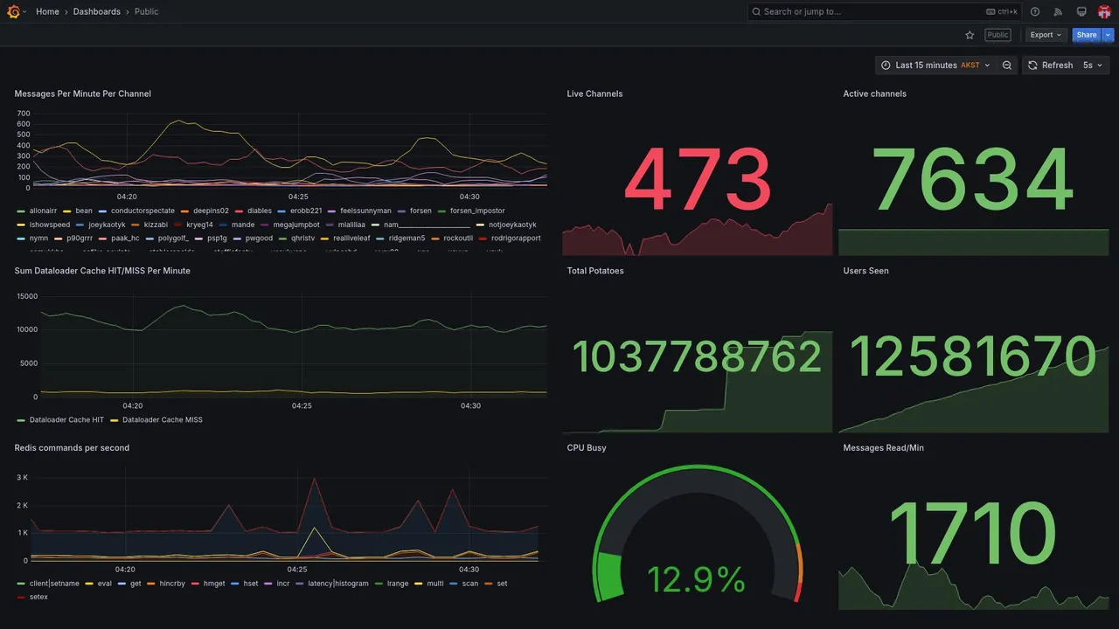Toggle the Dataloader Cache HIT series
This screenshot has width=1119, height=629.
click(60, 420)
